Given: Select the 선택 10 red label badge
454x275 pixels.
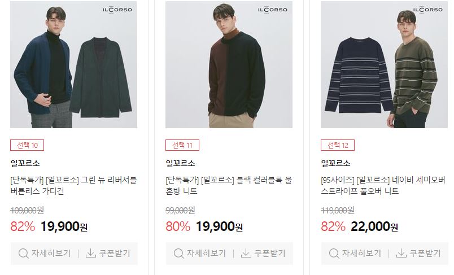Looking at the screenshot, I should tap(27, 145).
